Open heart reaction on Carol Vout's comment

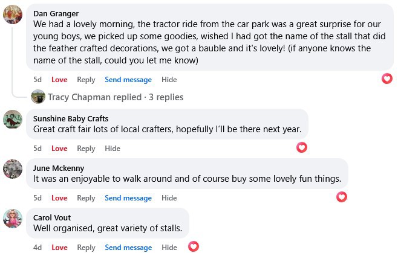coord(194,246)
